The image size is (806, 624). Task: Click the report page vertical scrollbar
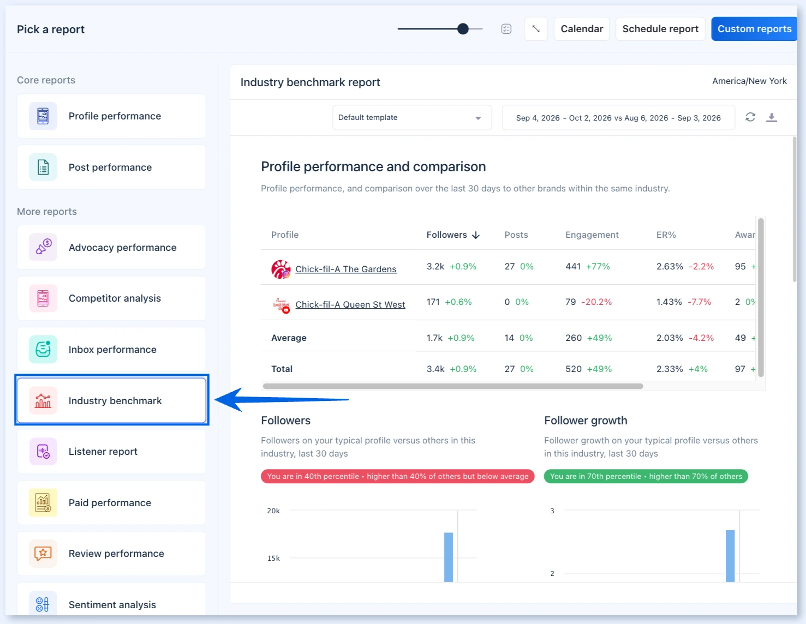pyautogui.click(x=795, y=209)
